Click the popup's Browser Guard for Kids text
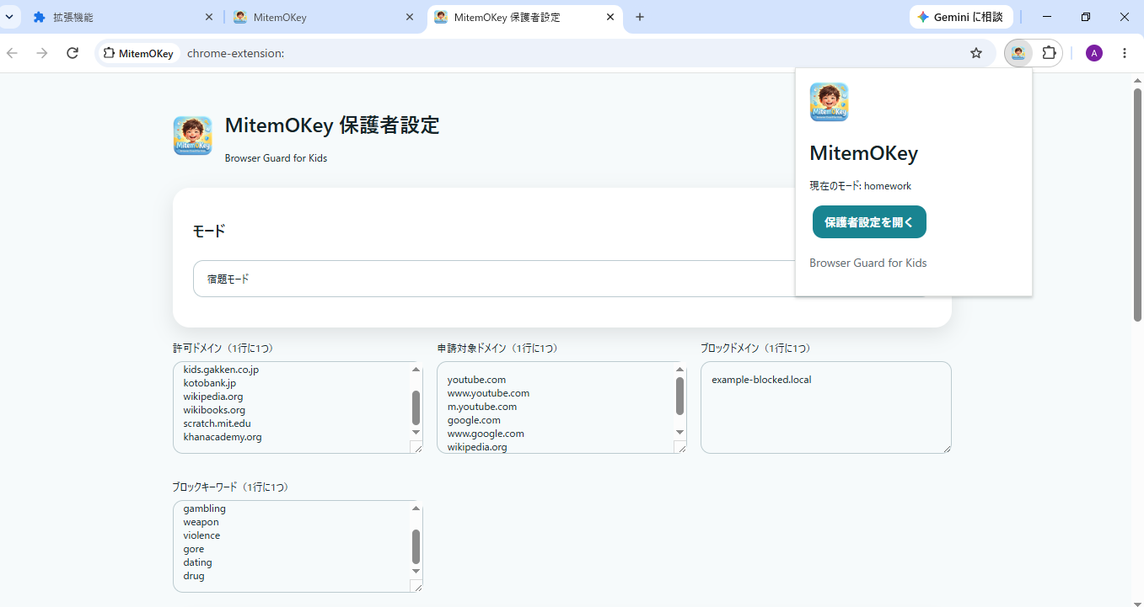The height and width of the screenshot is (607, 1144). point(868,263)
